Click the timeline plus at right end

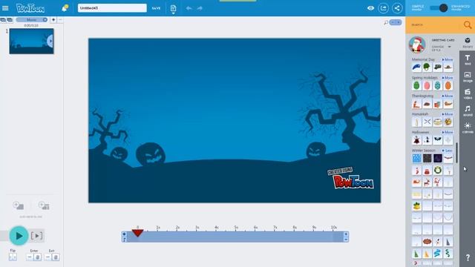[x=346, y=234]
